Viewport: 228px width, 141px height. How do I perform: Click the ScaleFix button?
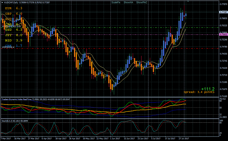pyautogui.click(x=116, y=3)
